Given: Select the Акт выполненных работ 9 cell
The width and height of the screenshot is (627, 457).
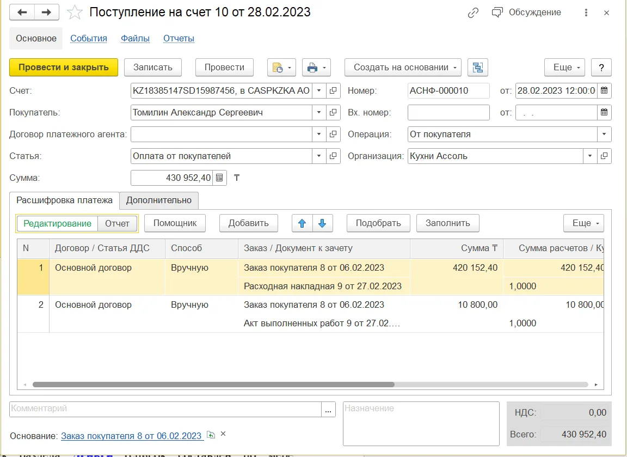Looking at the screenshot, I should point(324,324).
